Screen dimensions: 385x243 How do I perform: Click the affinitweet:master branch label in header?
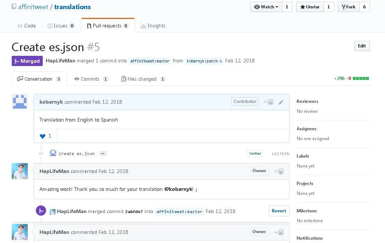[150, 61]
